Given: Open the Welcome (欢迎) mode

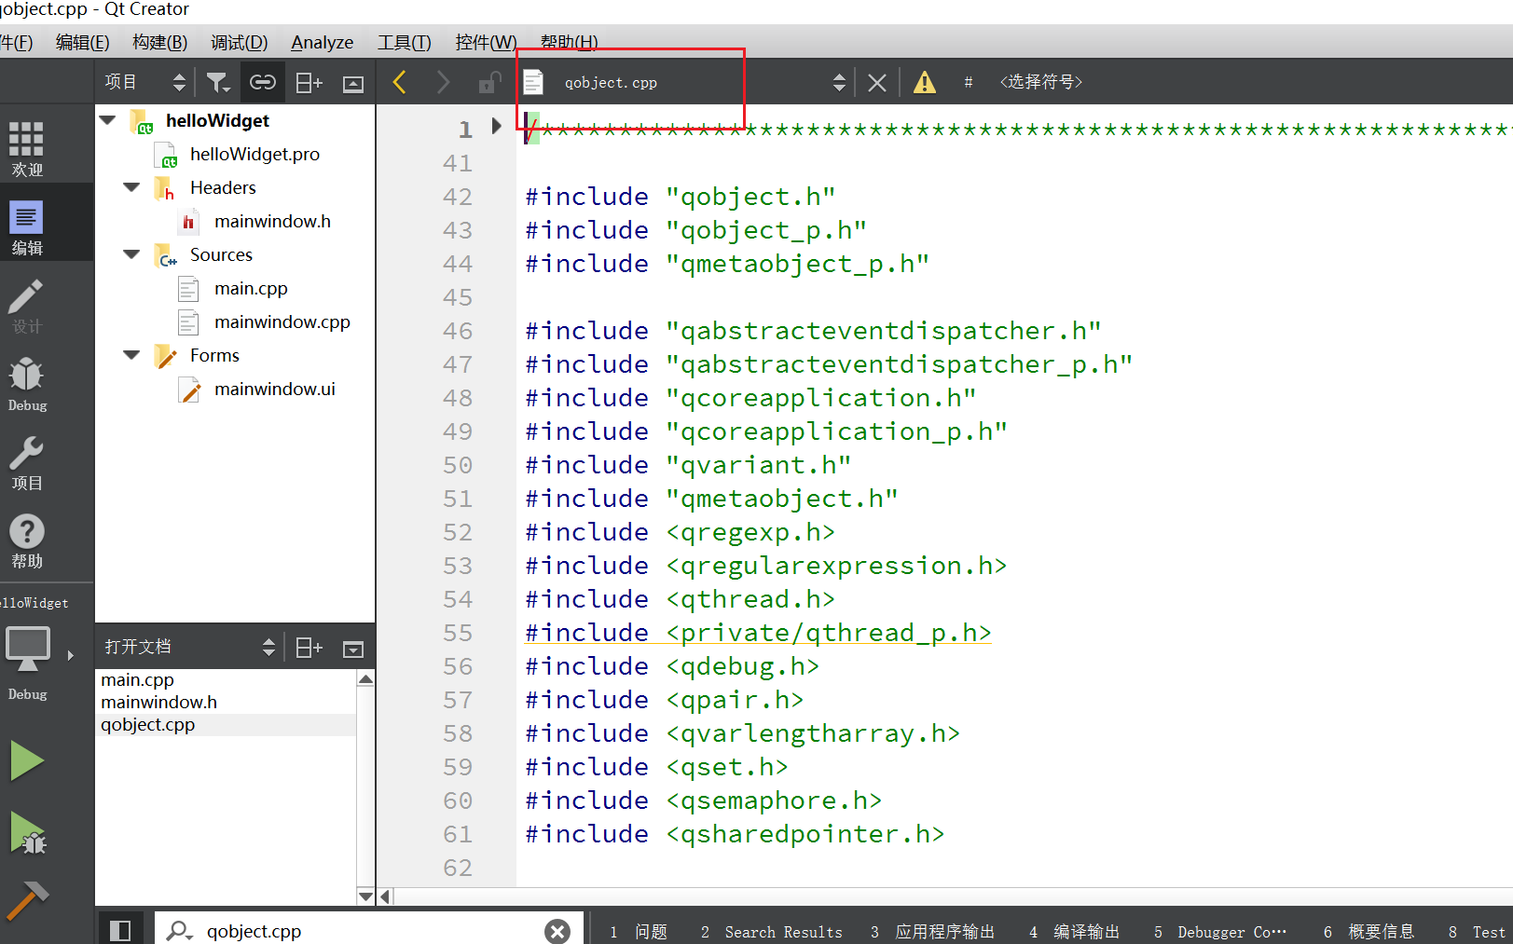Looking at the screenshot, I should [x=27, y=148].
